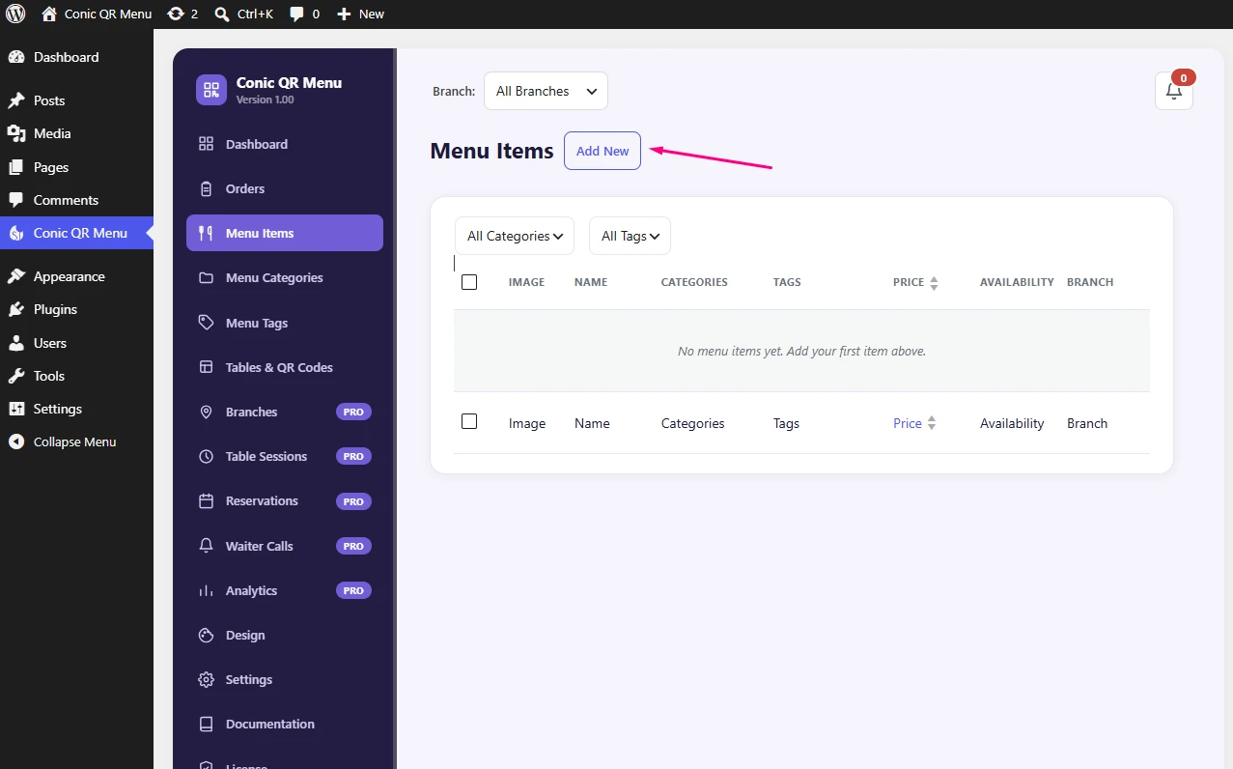This screenshot has height=769, width=1233.
Task: Open Menu Tags tag icon
Action: pos(206,323)
